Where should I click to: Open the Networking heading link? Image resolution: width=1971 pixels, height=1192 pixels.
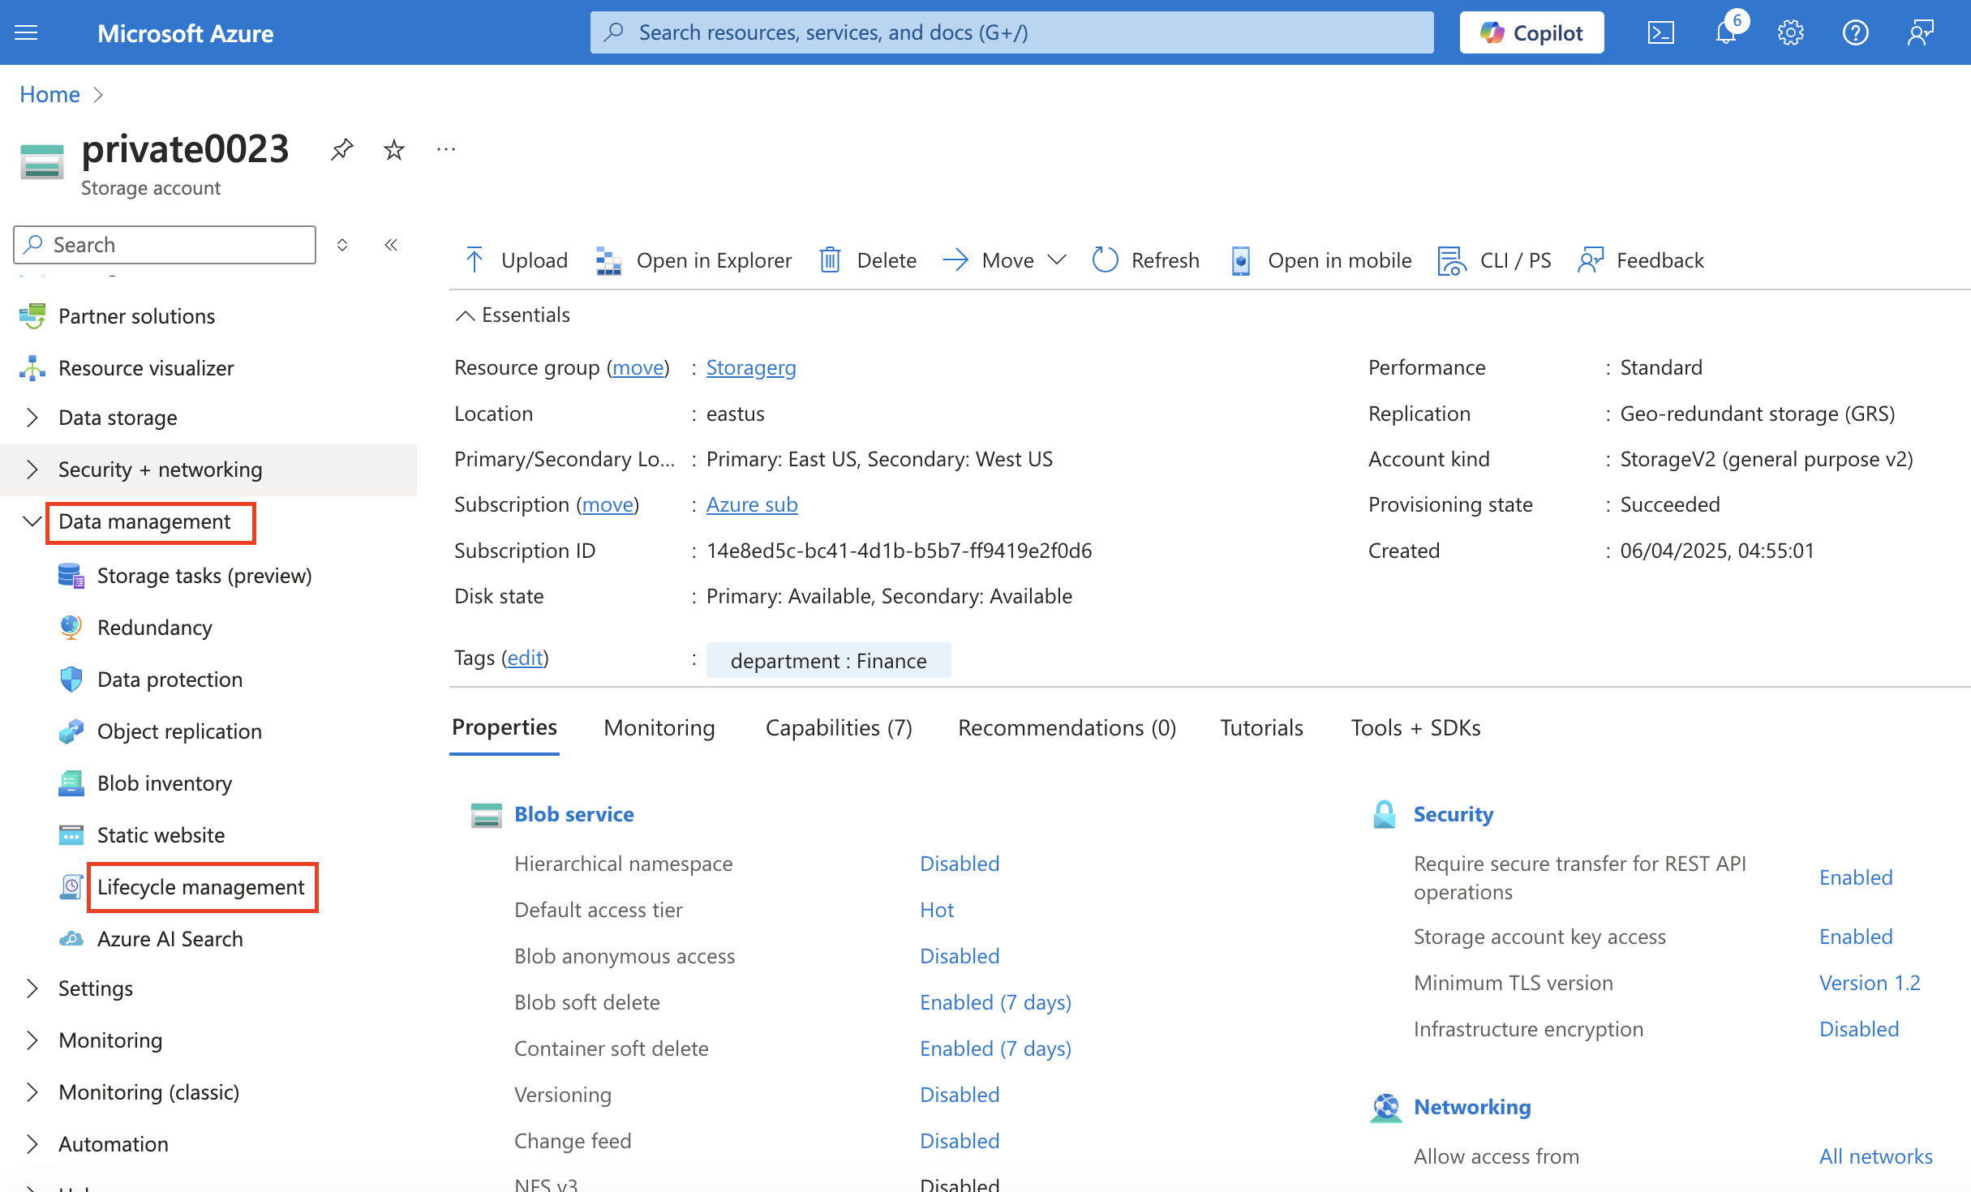pos(1472,1107)
